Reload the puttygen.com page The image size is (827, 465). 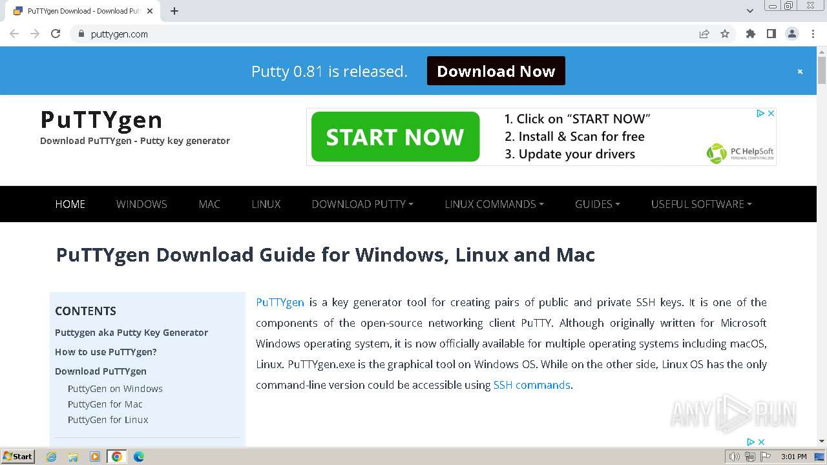coord(56,34)
